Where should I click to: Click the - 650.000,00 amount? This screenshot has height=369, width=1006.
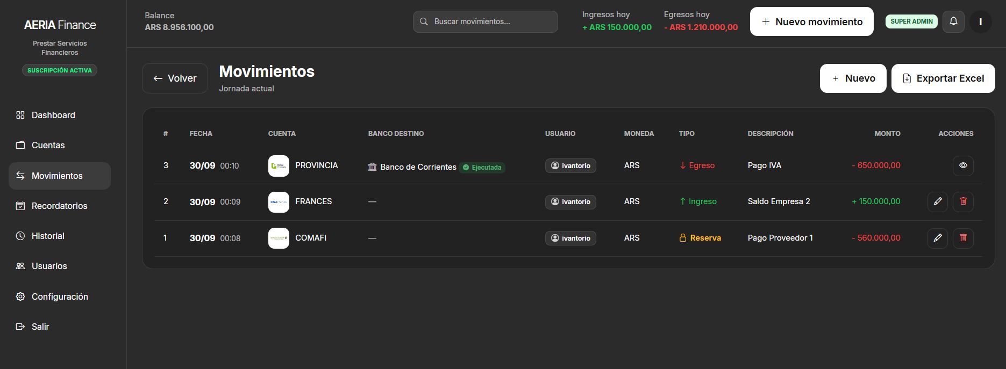pos(876,165)
